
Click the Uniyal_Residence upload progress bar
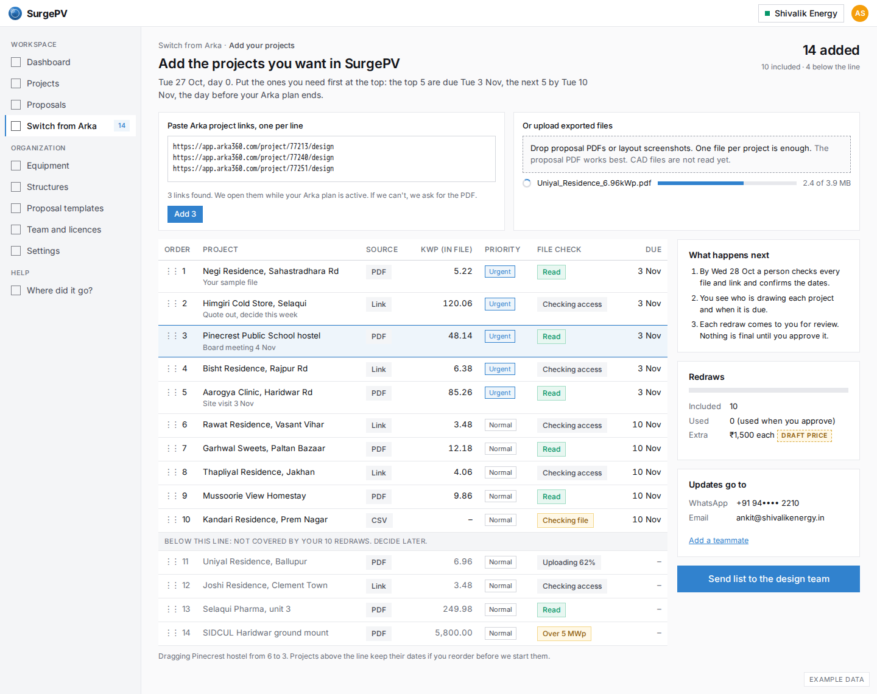[x=727, y=183]
